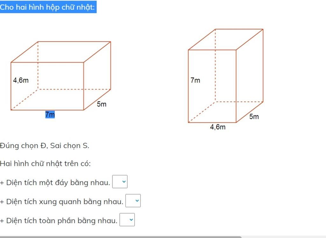326x238 pixels.
Task: Click the top face of the wide left box
Action: (61, 52)
